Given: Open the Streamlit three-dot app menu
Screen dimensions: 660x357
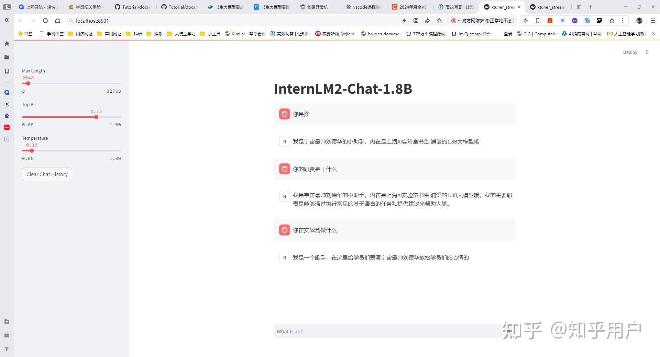Looking at the screenshot, I should tap(647, 52).
